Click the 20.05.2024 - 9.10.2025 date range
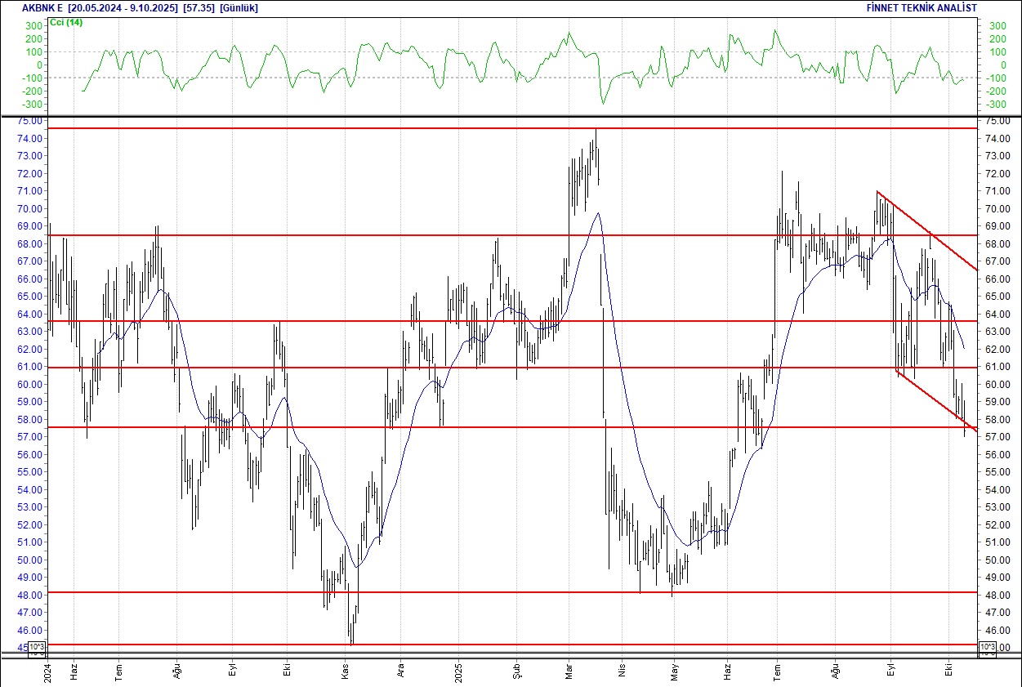The width and height of the screenshot is (1022, 687). (123, 7)
